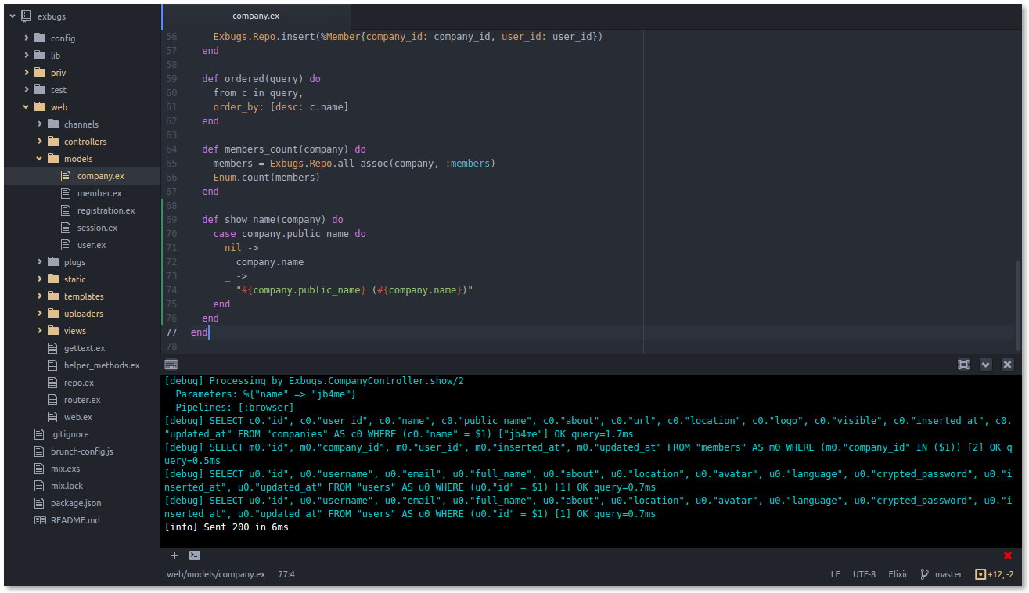Click cursor position 77:4
Screen dimensions: 1029x593
click(286, 574)
